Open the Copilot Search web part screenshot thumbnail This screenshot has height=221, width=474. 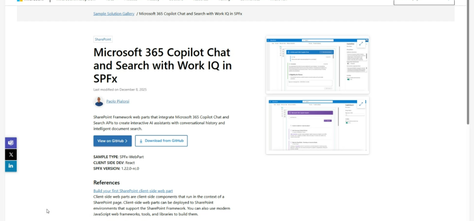pos(318,125)
